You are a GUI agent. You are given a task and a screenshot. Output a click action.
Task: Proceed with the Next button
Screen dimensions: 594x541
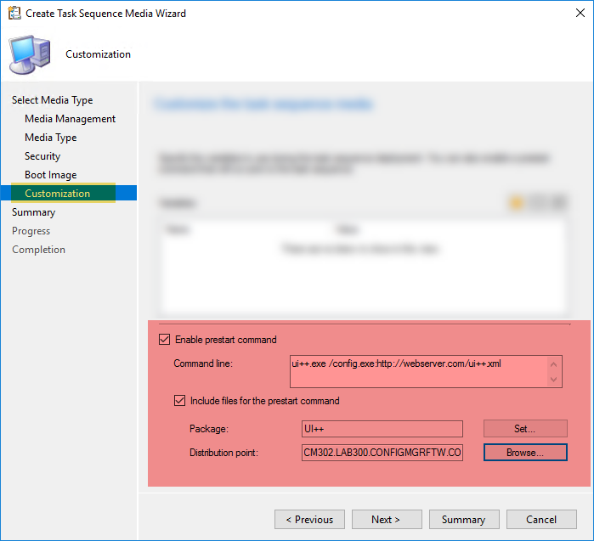tap(387, 520)
